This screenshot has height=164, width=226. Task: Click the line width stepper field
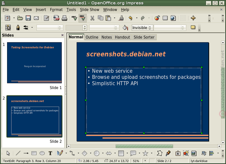point(76,28)
